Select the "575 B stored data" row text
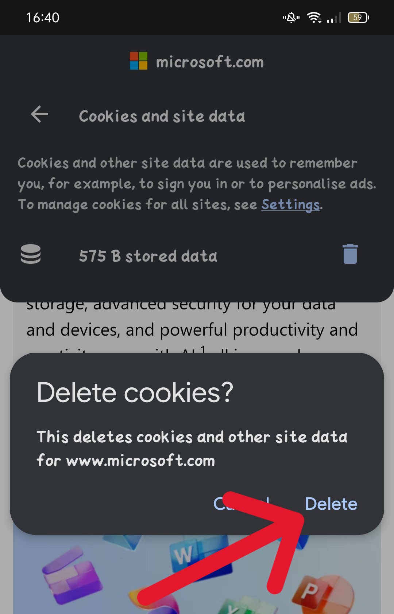This screenshot has height=614, width=394. pos(148,256)
